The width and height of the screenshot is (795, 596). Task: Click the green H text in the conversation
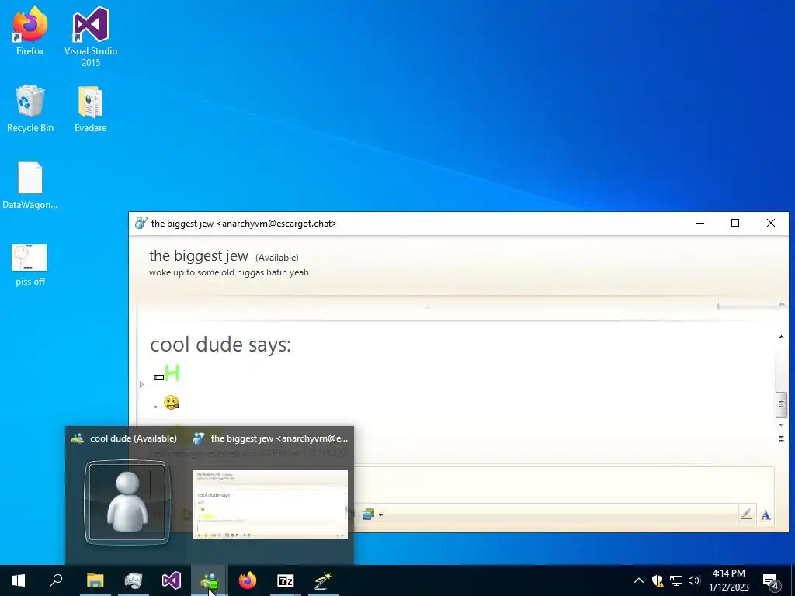(172, 373)
